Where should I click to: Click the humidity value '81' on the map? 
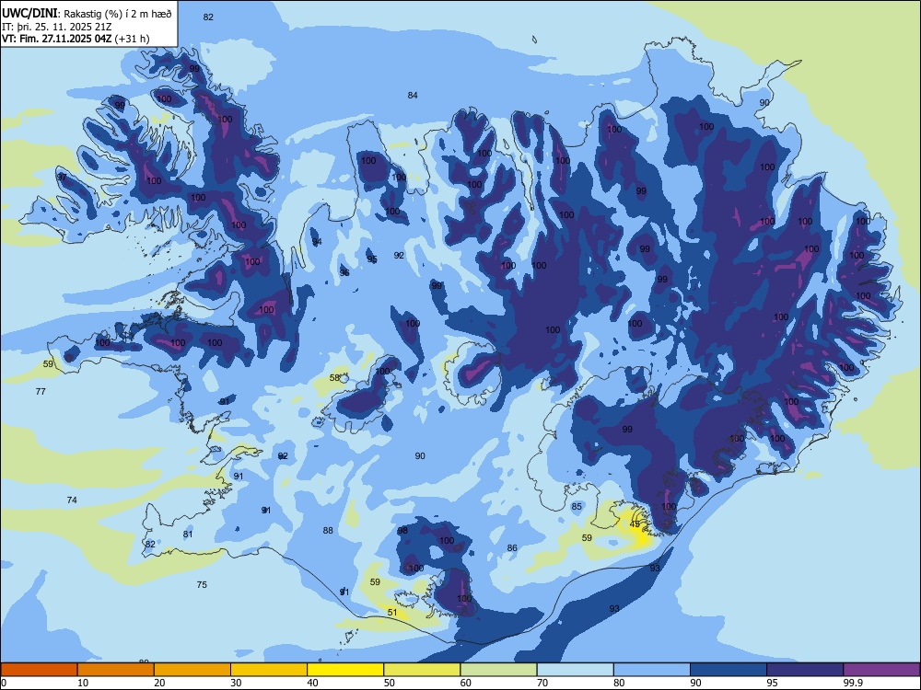pos(187,534)
